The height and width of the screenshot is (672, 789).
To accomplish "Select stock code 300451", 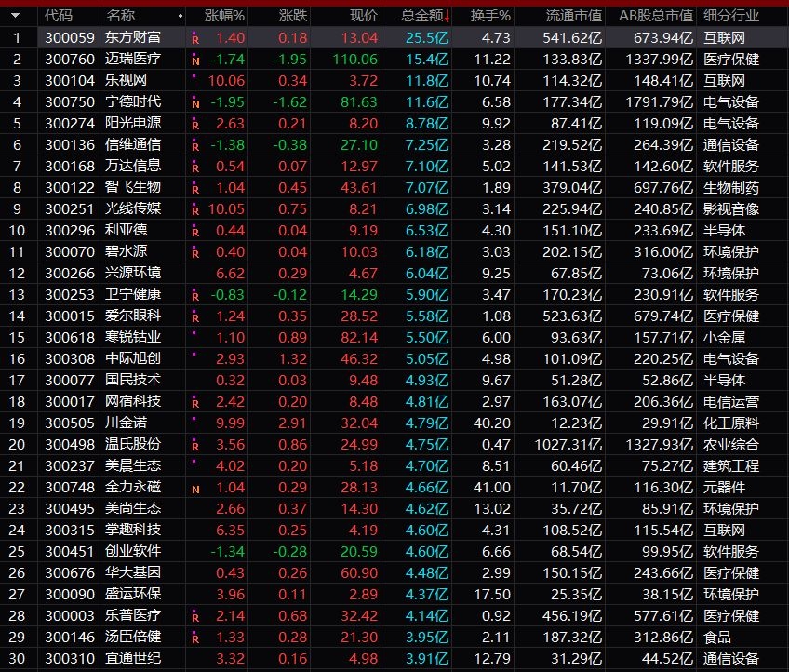I will [70, 552].
